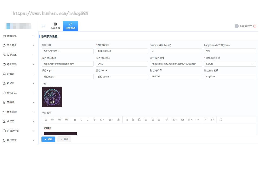Insert a hyperlink in editor
Viewport: 259px width, 172px height.
(x=167, y=120)
